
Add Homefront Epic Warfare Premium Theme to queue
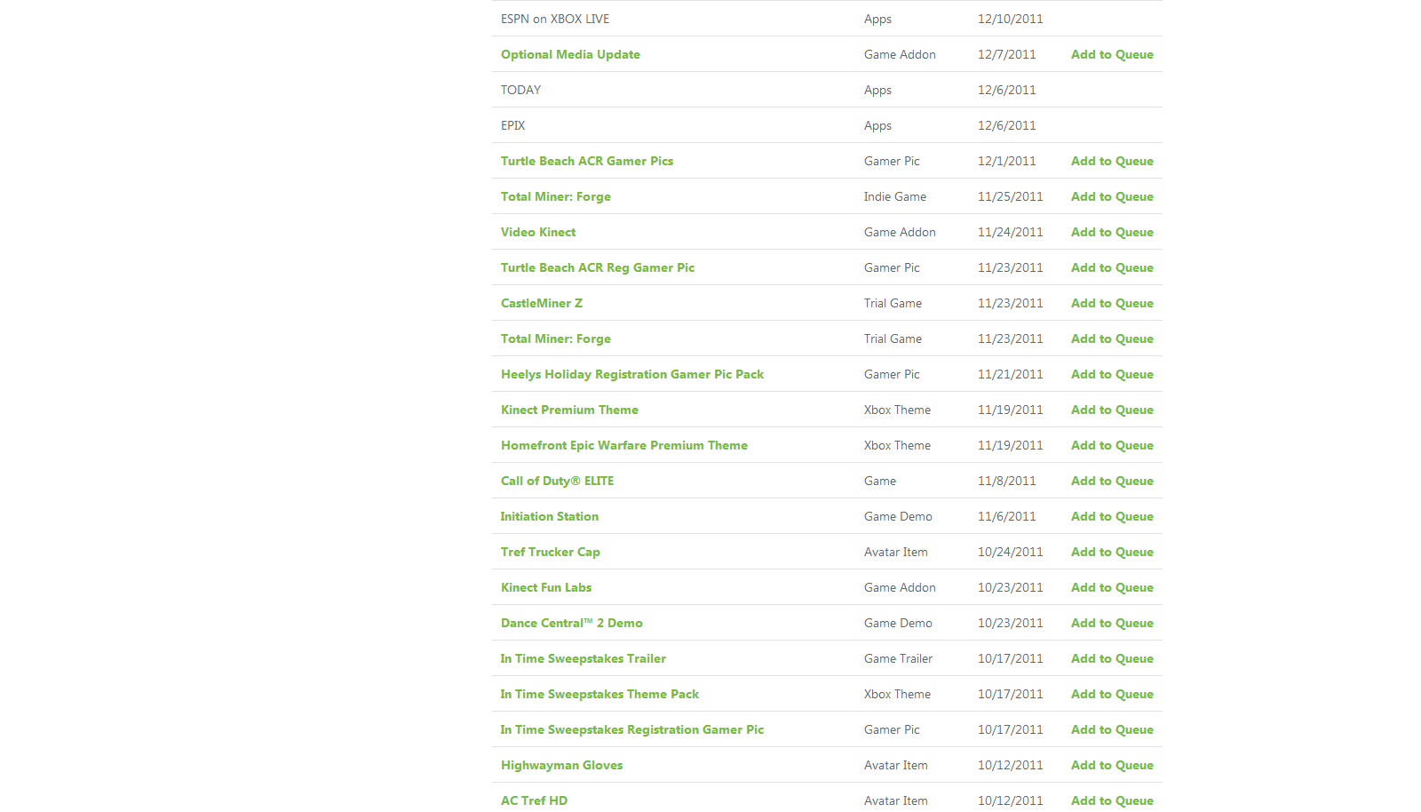1112,445
